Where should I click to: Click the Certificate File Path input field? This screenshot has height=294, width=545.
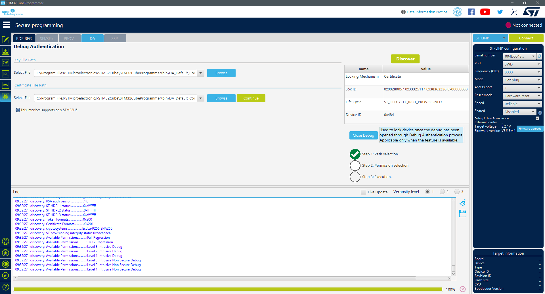[x=116, y=98]
